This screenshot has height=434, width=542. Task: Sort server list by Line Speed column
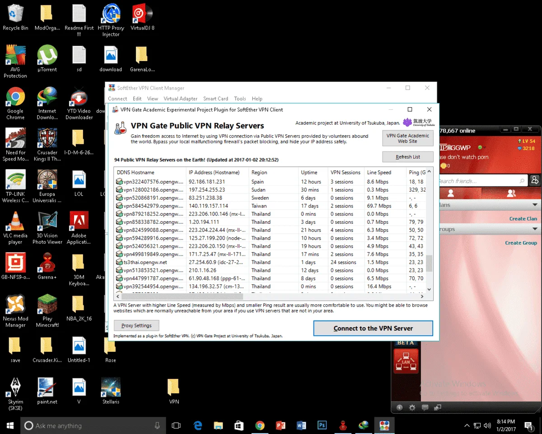tap(384, 172)
